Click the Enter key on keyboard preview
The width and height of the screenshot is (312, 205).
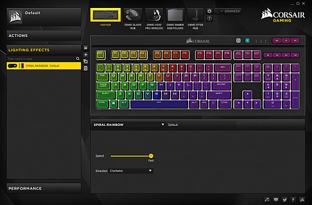[221, 86]
